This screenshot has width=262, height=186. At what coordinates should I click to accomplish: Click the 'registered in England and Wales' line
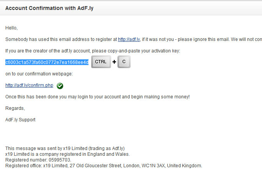[x=67, y=154]
